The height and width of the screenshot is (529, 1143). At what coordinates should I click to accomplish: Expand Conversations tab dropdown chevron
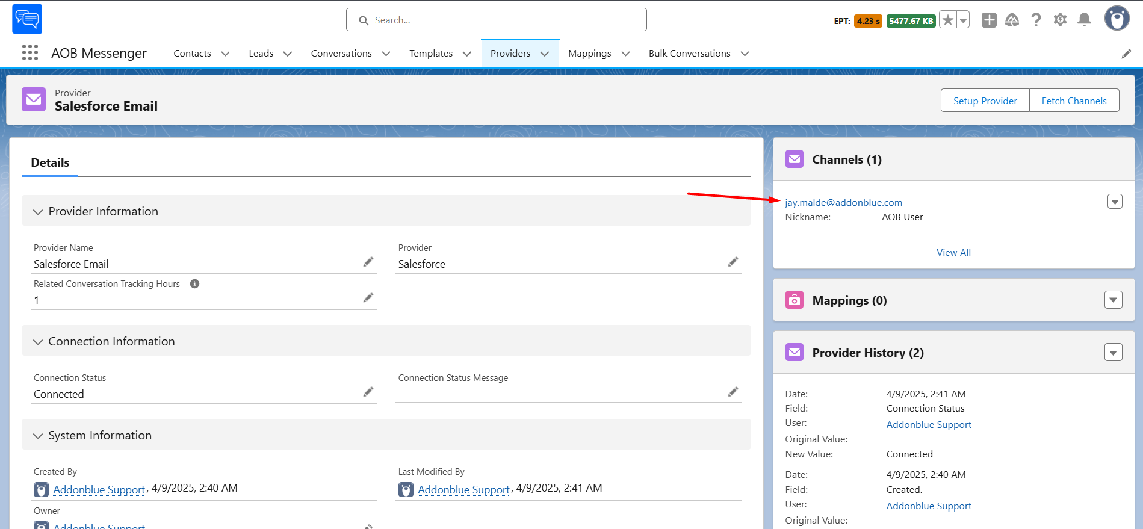(386, 54)
